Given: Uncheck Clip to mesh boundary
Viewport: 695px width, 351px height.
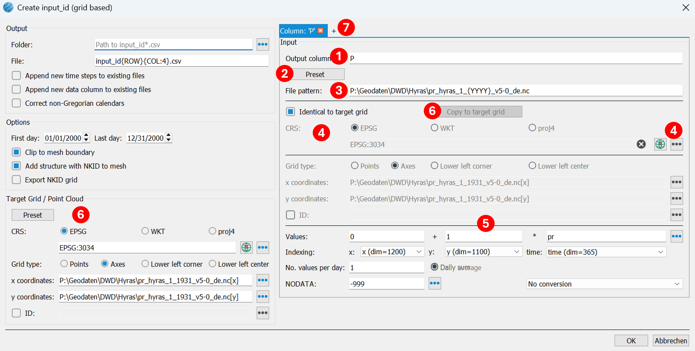Looking at the screenshot, I should click(16, 152).
